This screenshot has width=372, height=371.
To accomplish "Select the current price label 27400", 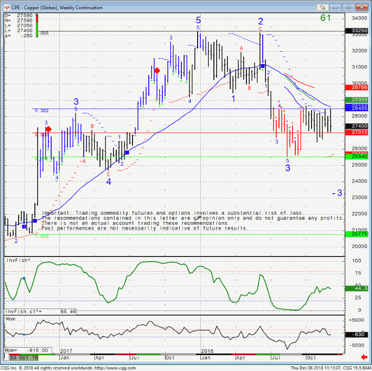I will (359, 126).
